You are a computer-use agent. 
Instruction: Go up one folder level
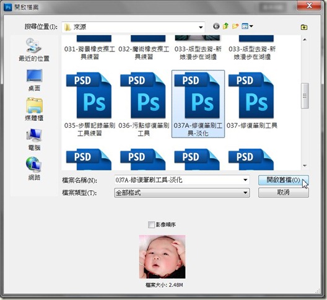click(225, 26)
